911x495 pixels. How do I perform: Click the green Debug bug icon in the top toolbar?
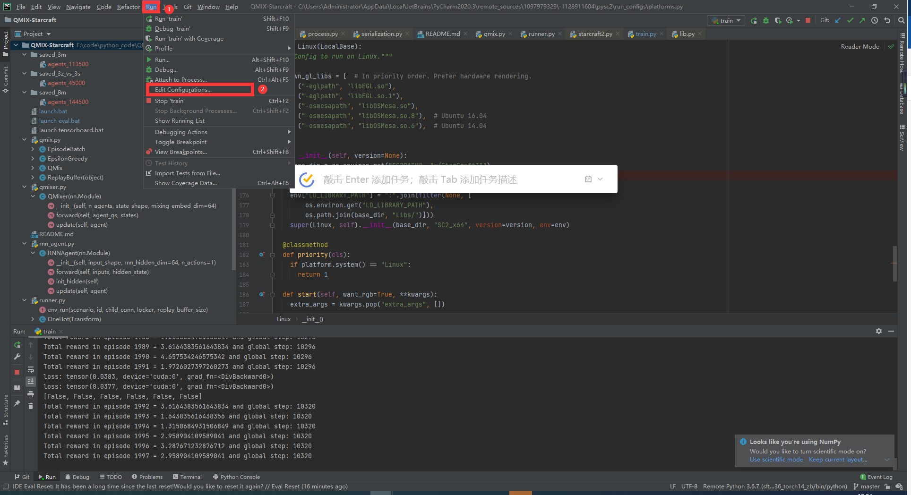(766, 20)
